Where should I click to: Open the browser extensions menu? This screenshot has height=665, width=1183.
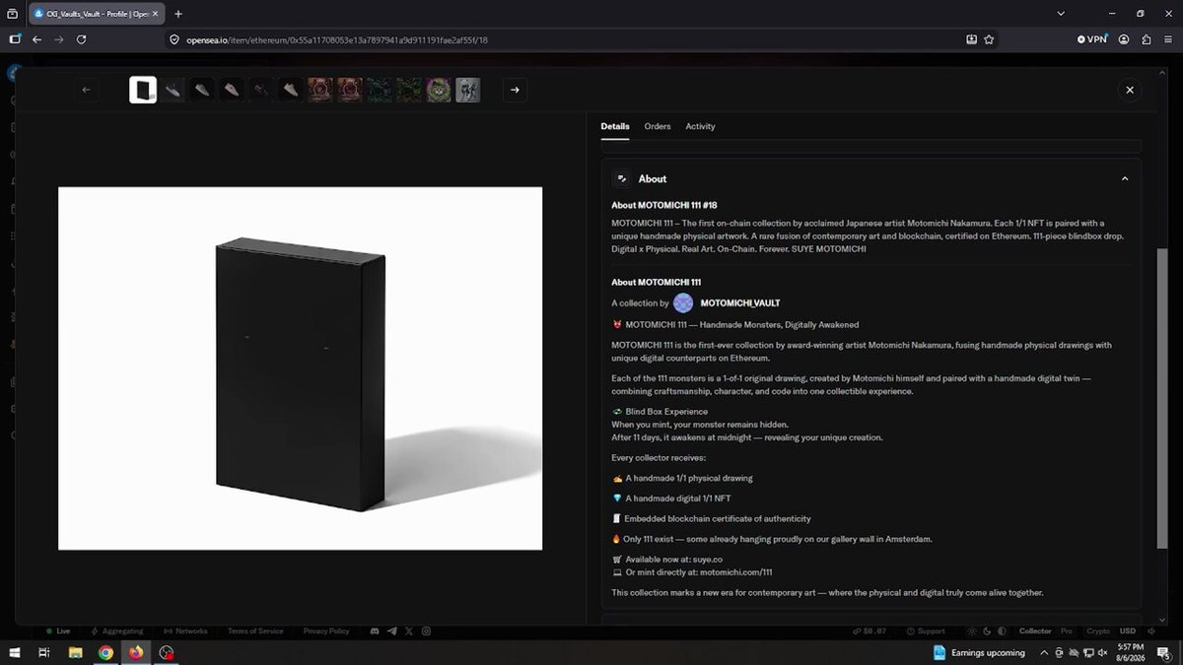point(1146,39)
